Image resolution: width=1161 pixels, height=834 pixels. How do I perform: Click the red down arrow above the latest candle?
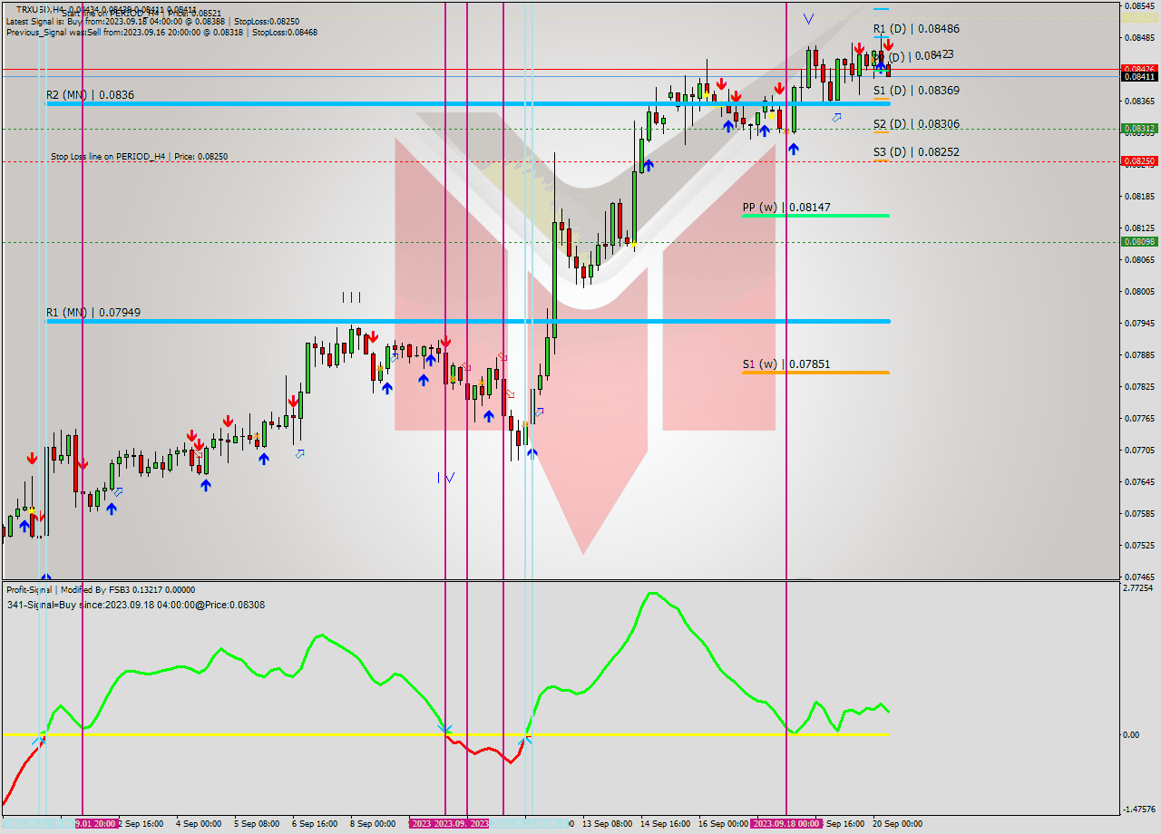click(x=888, y=44)
